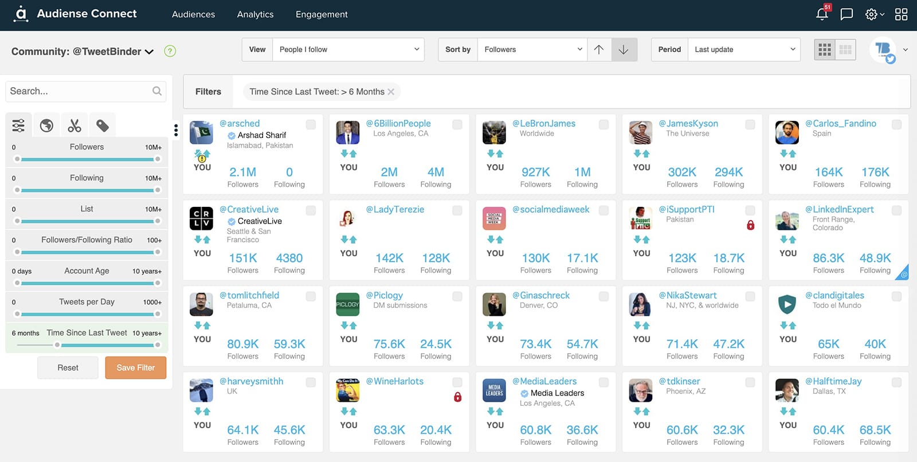Click the Followers range slider track
The height and width of the screenshot is (462, 917).
pyautogui.click(x=87, y=159)
